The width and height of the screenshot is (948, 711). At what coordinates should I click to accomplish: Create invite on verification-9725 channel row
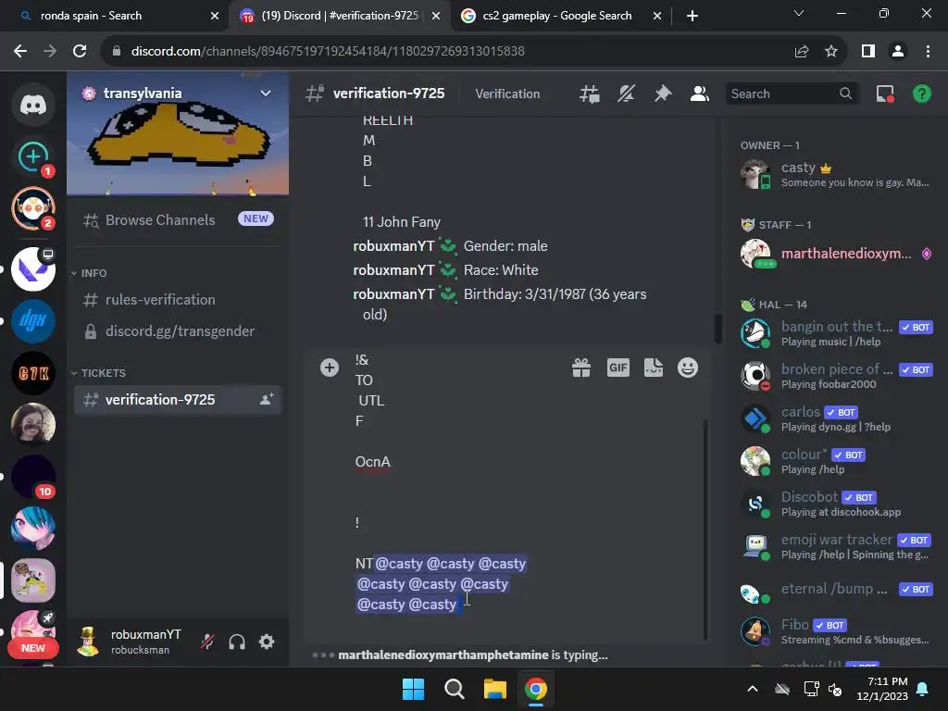[266, 400]
